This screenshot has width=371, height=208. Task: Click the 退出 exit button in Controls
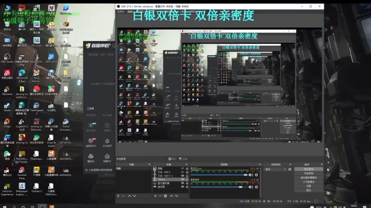pos(309,190)
